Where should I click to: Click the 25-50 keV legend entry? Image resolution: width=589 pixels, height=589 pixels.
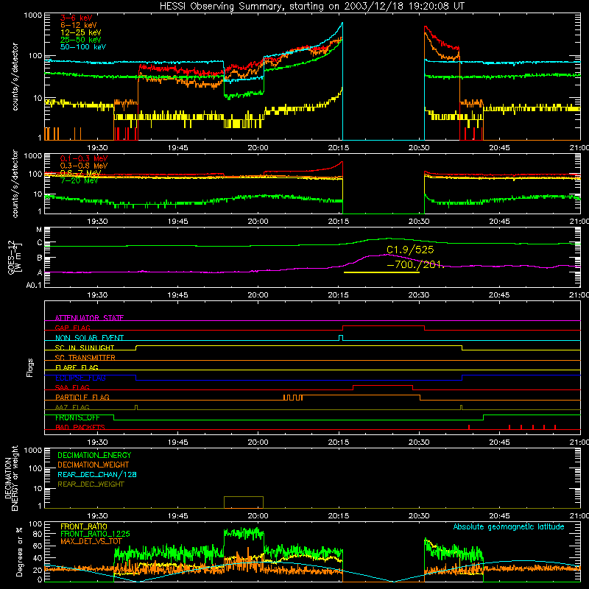click(80, 40)
